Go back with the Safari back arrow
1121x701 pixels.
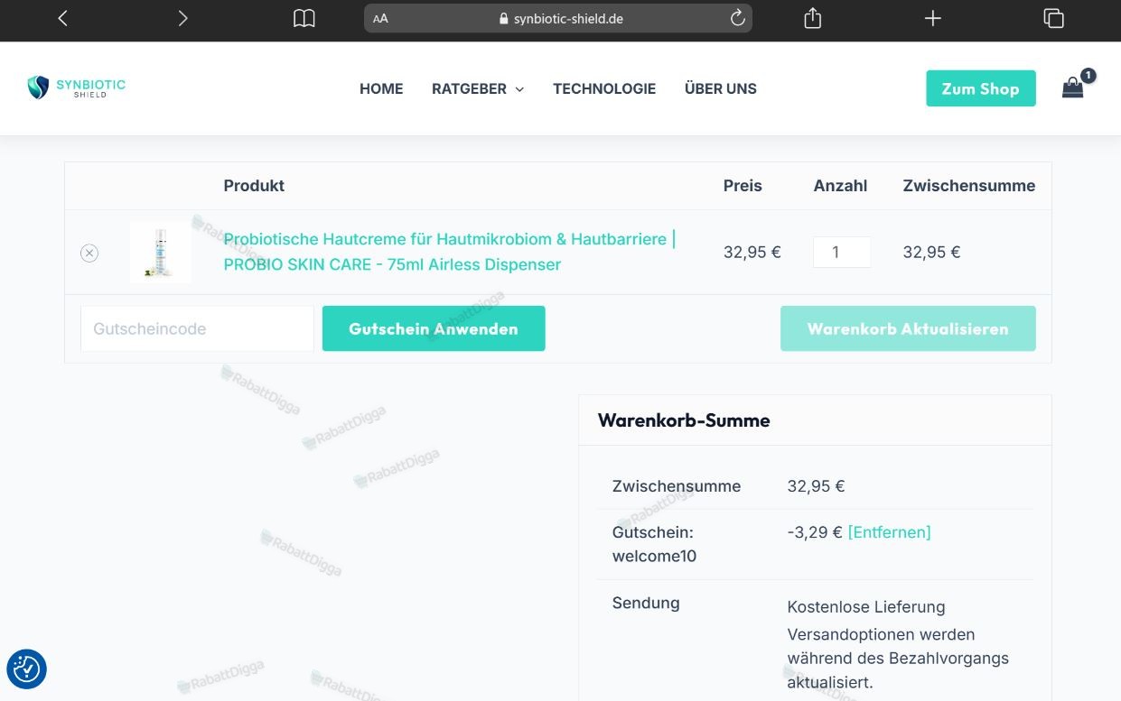(62, 18)
